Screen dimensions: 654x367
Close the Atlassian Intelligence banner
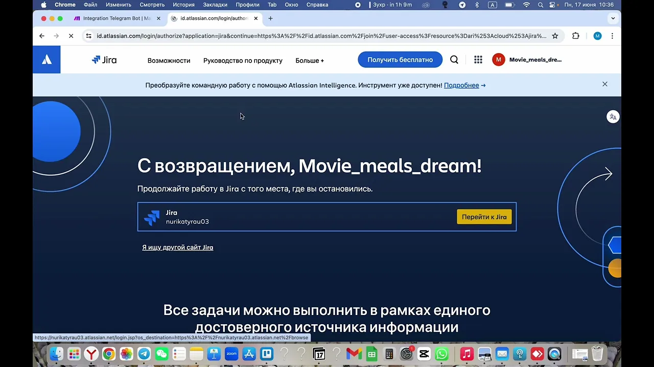click(605, 84)
